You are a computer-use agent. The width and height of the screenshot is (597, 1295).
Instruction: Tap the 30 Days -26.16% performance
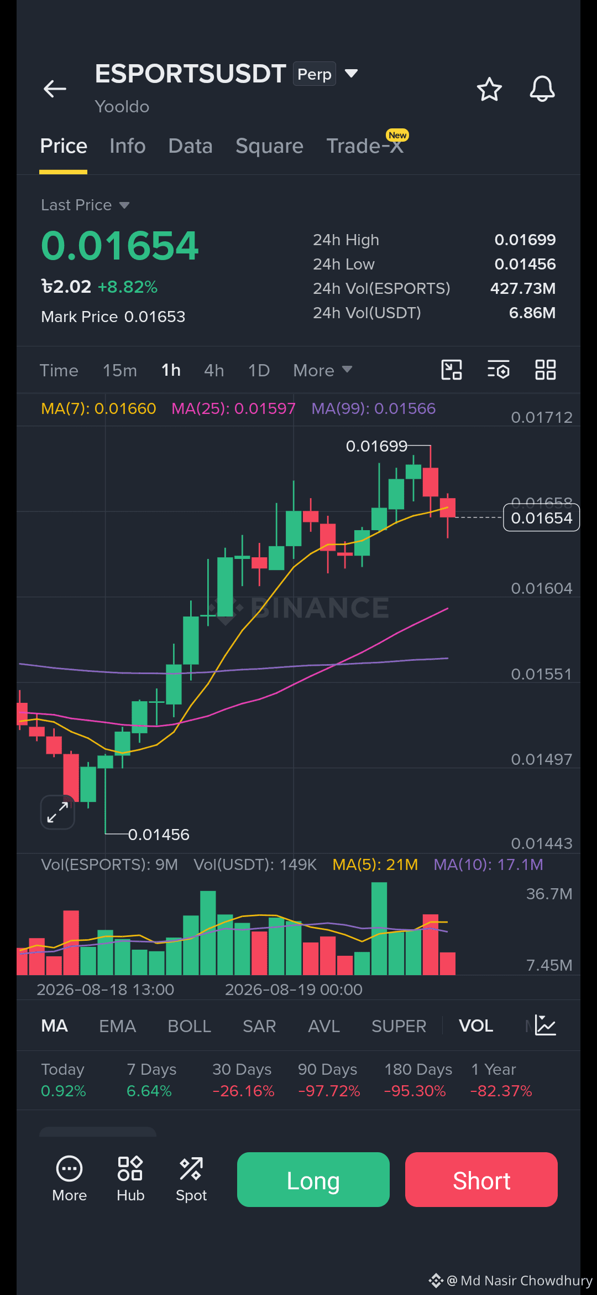(x=243, y=1080)
